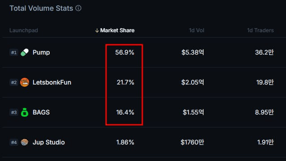Open the LetsbonkFun launchpad link
Viewport: 286px width, 161px height.
pos(52,82)
